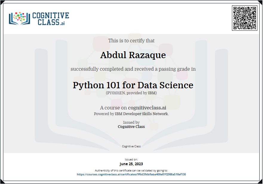Click the course title Python 101 for Data Science
This screenshot has height=184, width=263.
tap(133, 85)
